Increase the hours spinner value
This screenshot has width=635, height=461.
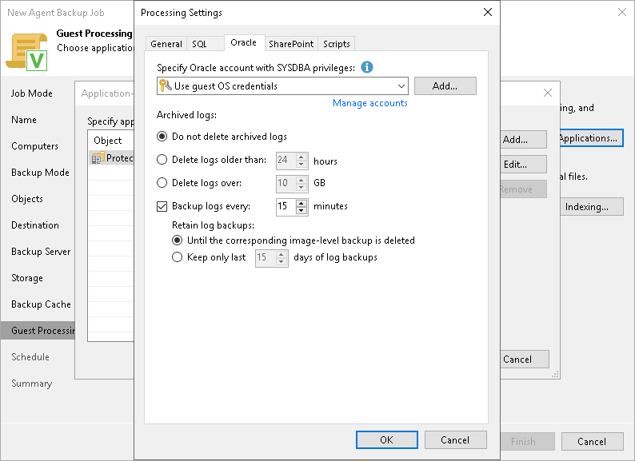coord(302,157)
